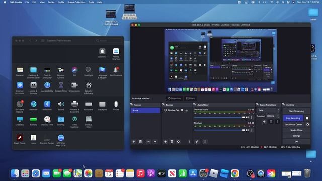The image size is (322, 181).
Task: Open Advanced Audio Properties gear in Audio Mixer
Action: [197, 142]
